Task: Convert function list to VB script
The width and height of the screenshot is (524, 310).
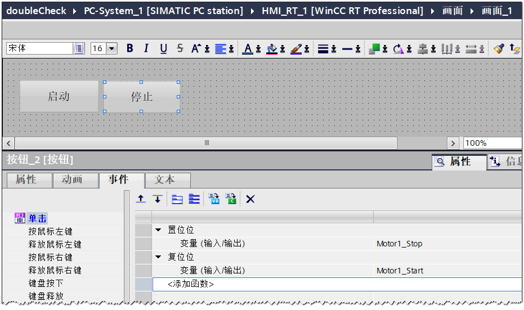Action: pyautogui.click(x=214, y=199)
